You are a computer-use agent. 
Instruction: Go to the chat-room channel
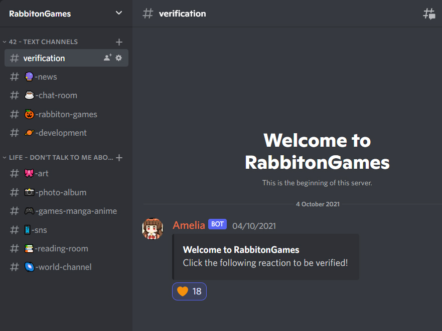tap(66, 96)
